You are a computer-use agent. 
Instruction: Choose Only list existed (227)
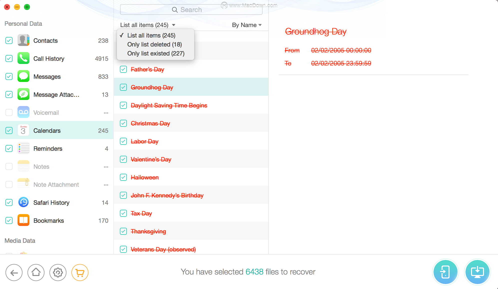(156, 53)
